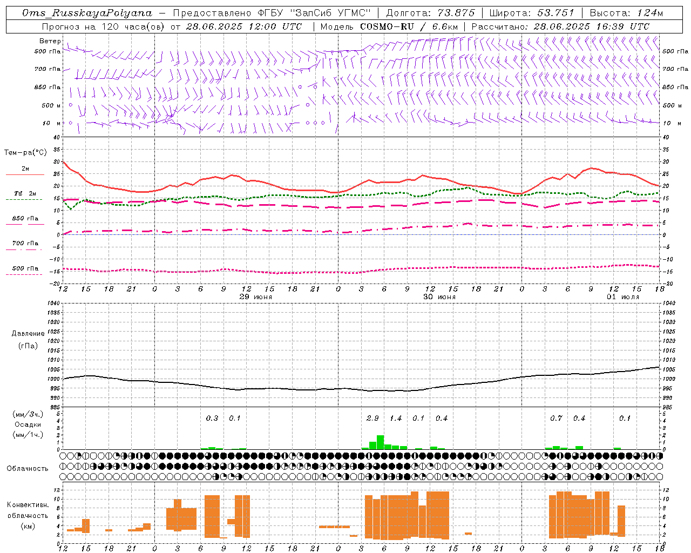
Task: Click the 'Высота: 124м' elevation value
Action: click(x=626, y=13)
